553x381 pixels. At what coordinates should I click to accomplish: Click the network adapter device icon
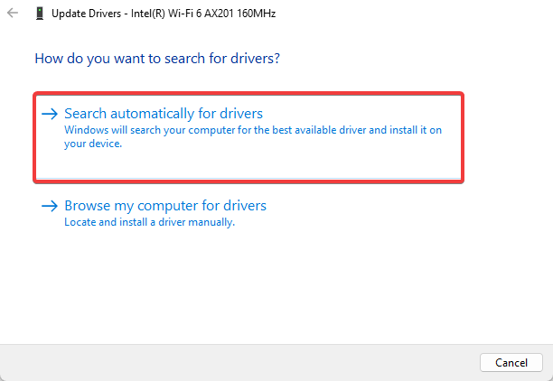coord(38,14)
